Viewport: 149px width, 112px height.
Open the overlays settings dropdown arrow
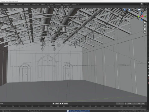pyautogui.click(x=131, y=10)
